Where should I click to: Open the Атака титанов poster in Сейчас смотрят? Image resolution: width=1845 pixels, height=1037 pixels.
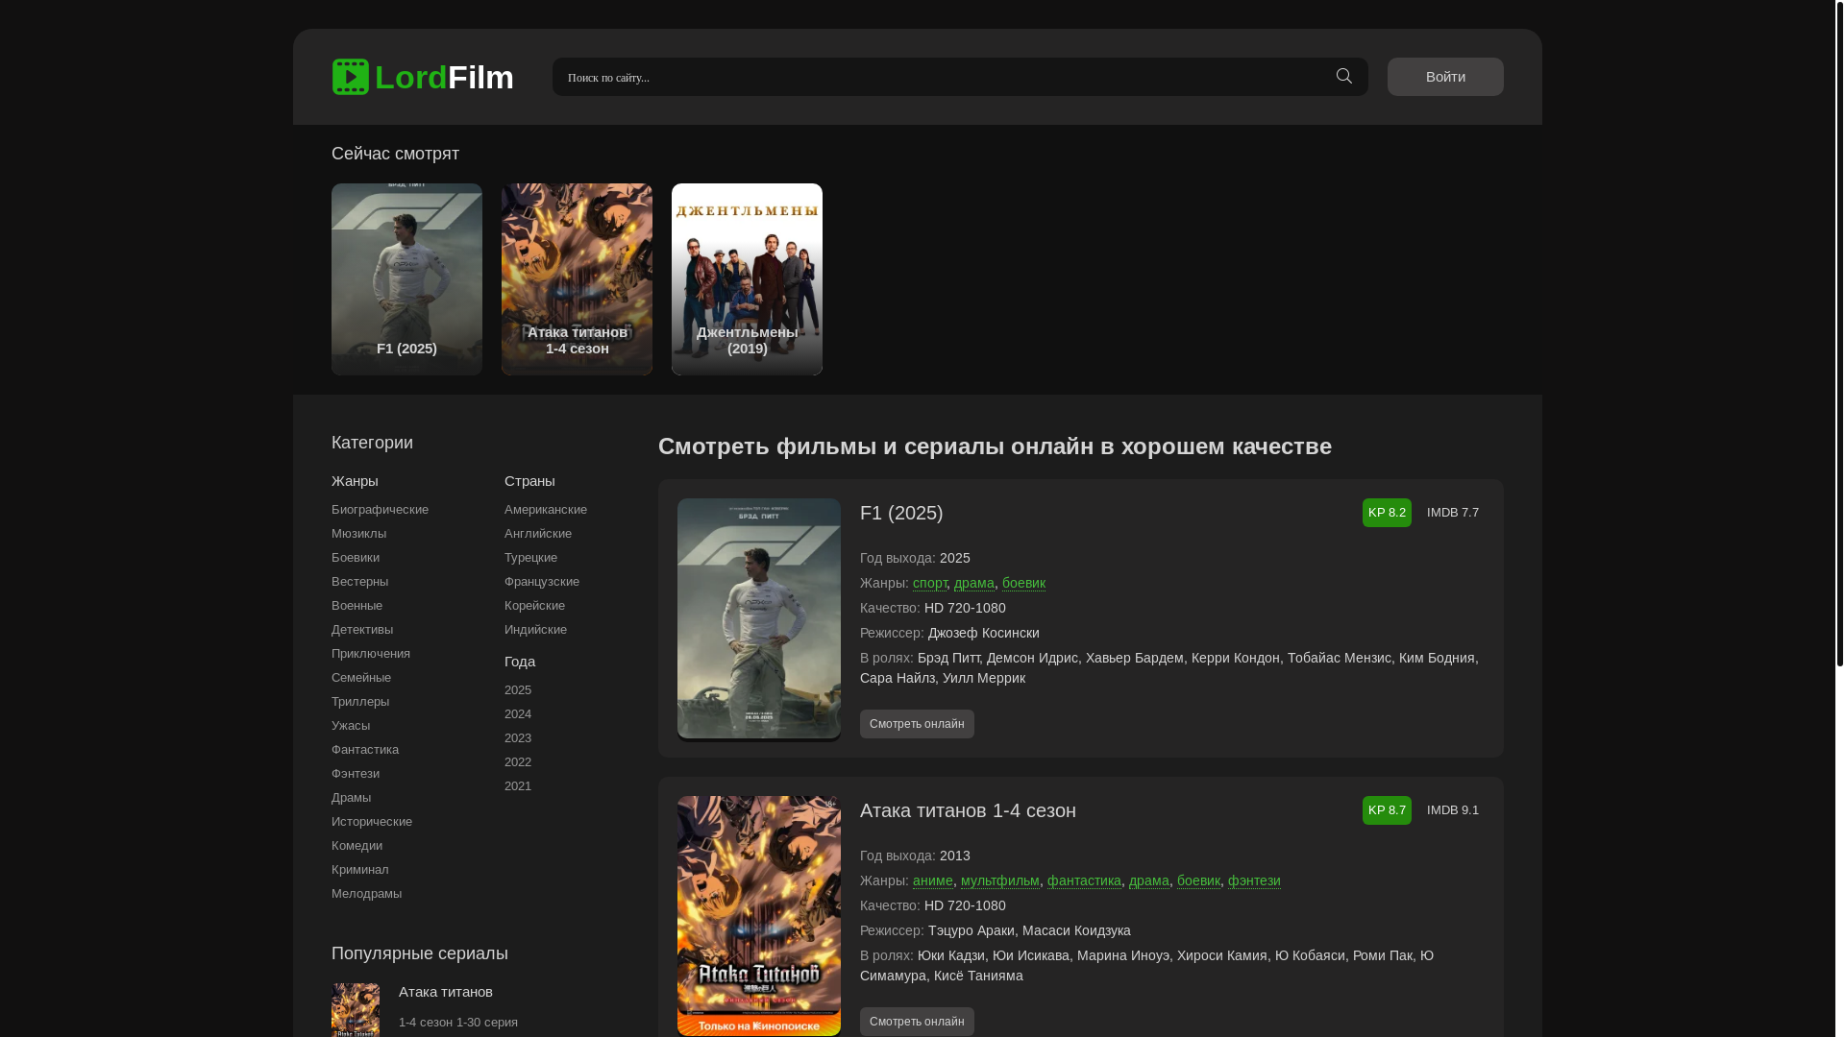click(577, 278)
